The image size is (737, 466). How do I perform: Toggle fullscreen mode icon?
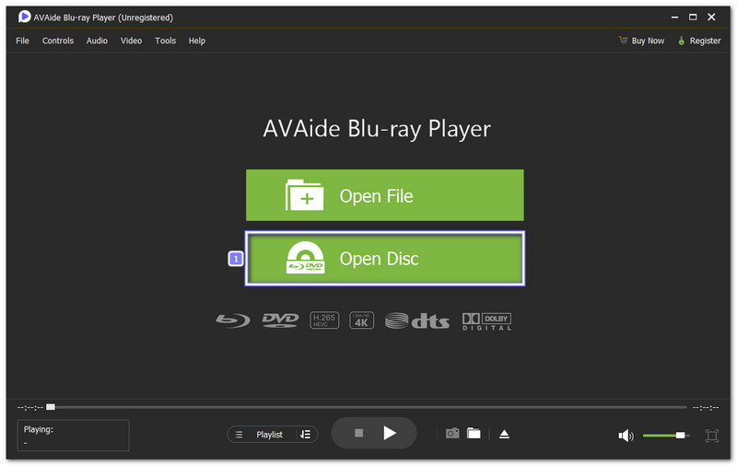(x=712, y=435)
